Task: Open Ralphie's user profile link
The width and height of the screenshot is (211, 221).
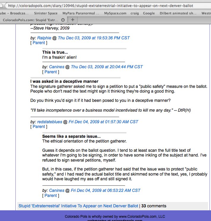Action: pyautogui.click(x=44, y=38)
